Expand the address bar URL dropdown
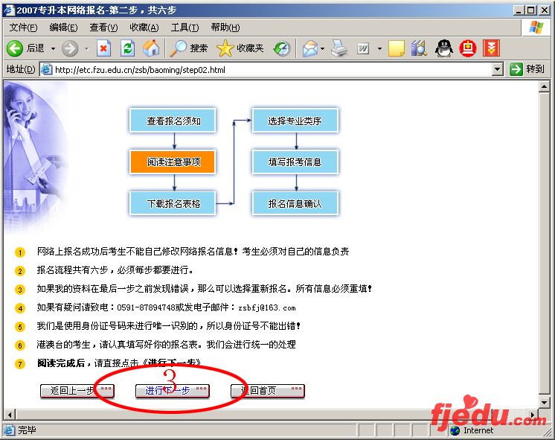This screenshot has height=440, width=555. (x=498, y=69)
